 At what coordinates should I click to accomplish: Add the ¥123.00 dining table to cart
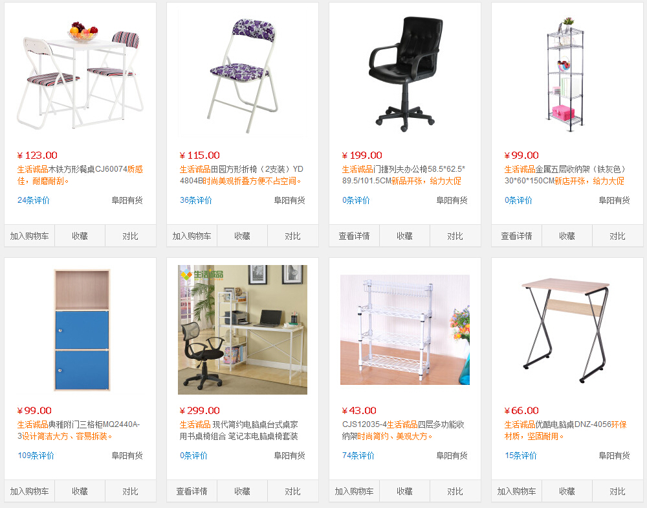tap(29, 236)
